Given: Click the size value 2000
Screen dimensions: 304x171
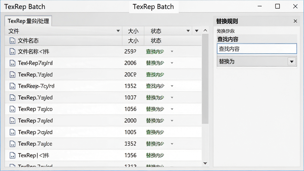Looking at the screenshot, I should (x=130, y=121).
